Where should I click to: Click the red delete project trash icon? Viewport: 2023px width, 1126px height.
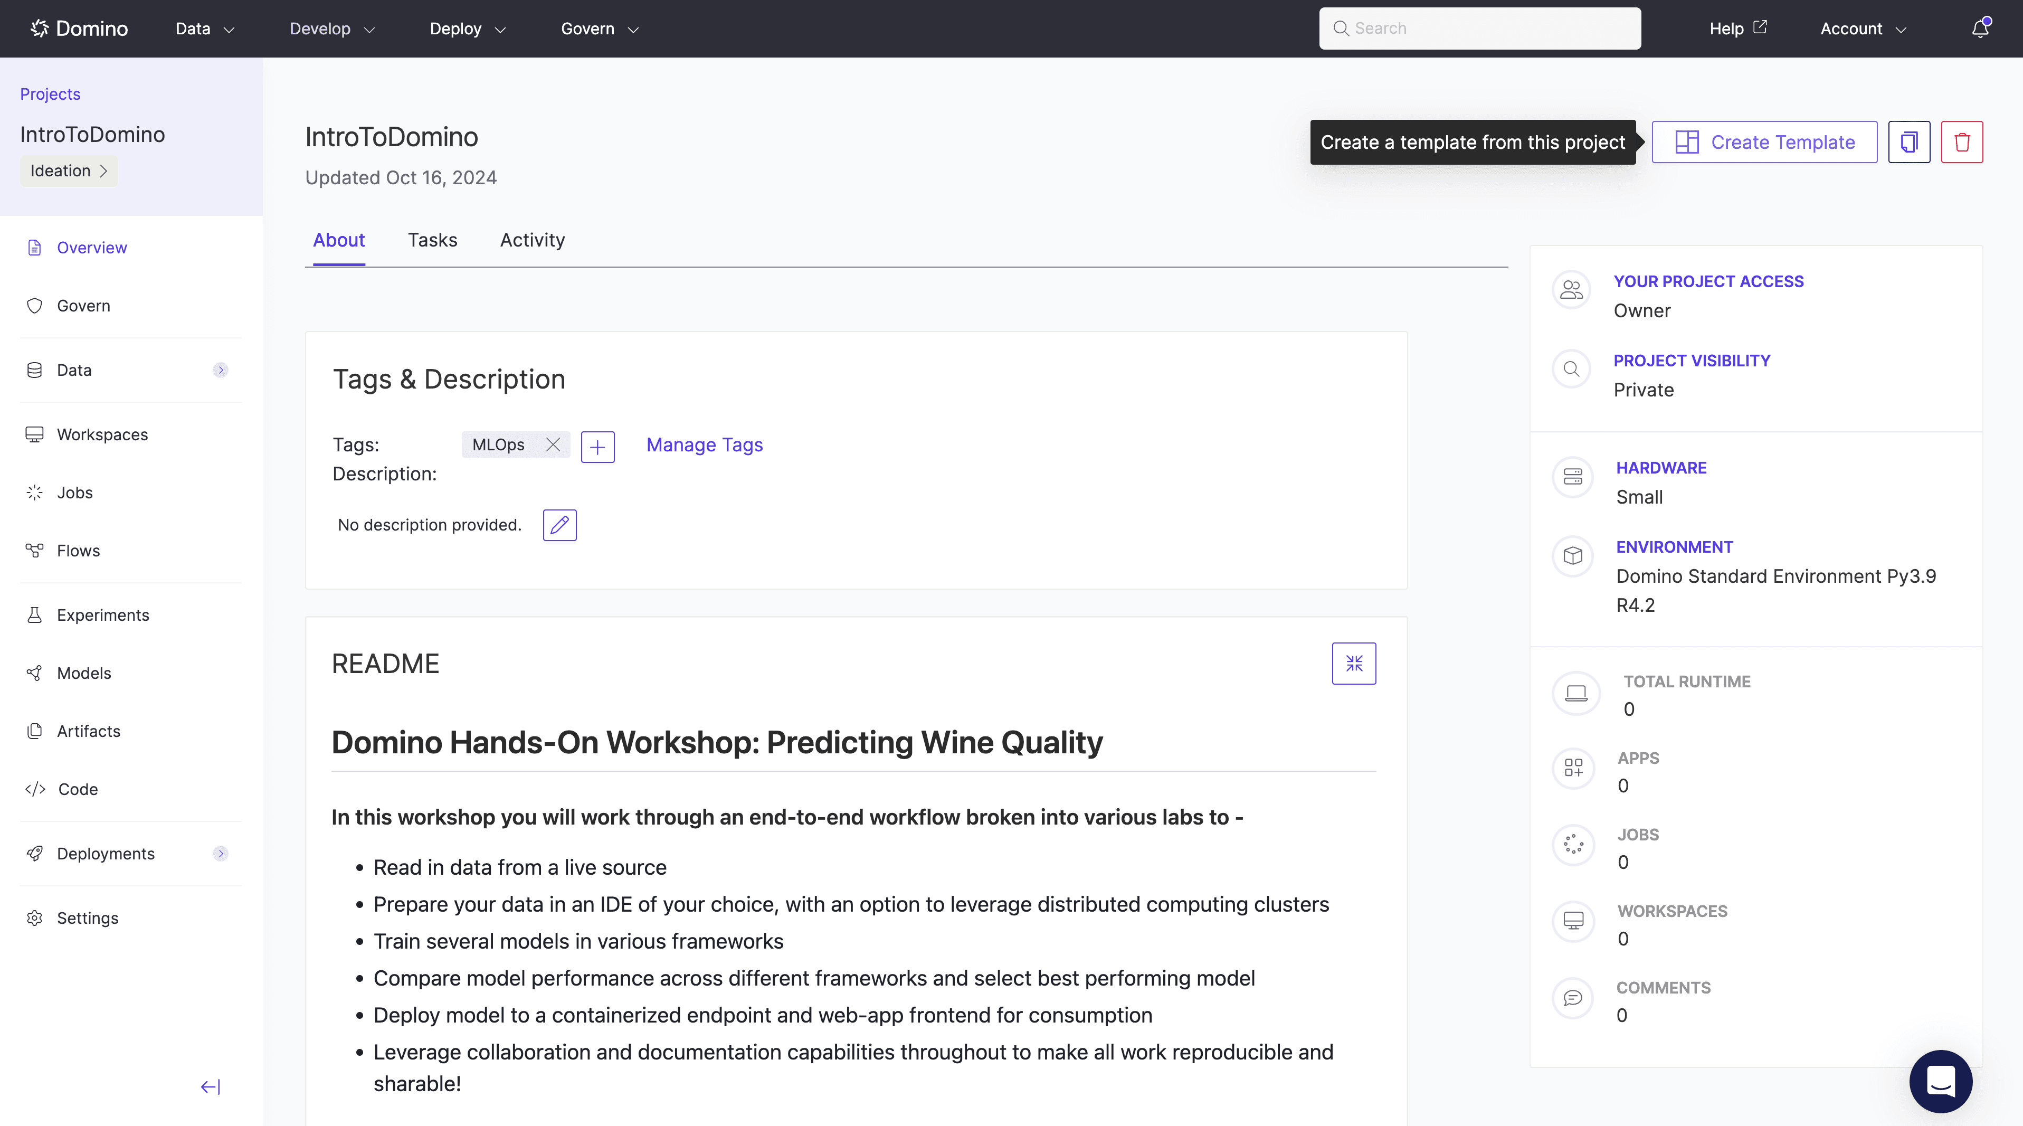point(1962,142)
